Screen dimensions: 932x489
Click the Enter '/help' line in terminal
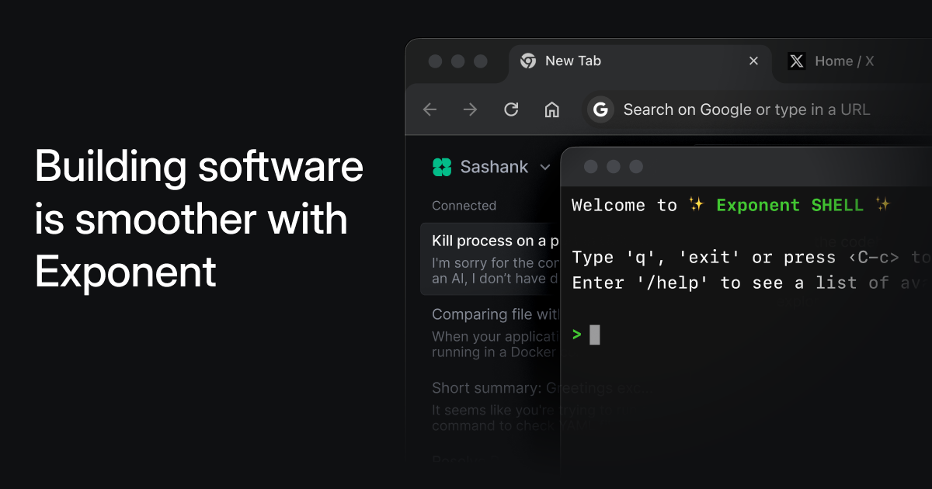coord(752,283)
